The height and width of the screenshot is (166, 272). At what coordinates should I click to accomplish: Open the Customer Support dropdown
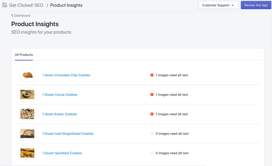[x=218, y=5]
